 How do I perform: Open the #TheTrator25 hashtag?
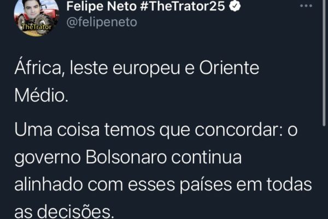tap(182, 6)
